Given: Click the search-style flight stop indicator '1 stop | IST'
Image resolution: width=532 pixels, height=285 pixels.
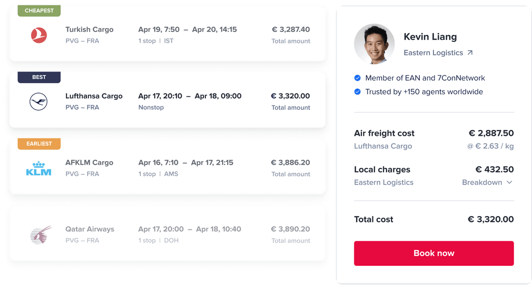Looking at the screenshot, I should (x=156, y=41).
